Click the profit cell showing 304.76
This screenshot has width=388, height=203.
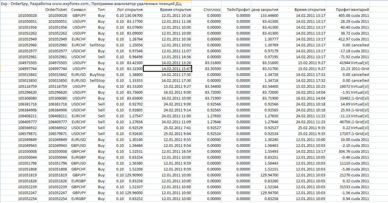[343, 151]
